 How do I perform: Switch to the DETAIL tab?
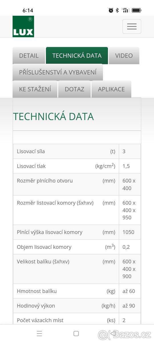(29, 55)
